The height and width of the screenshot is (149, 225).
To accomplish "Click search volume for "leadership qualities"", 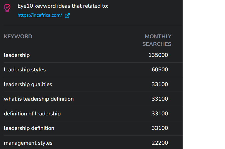I will (x=160, y=84).
